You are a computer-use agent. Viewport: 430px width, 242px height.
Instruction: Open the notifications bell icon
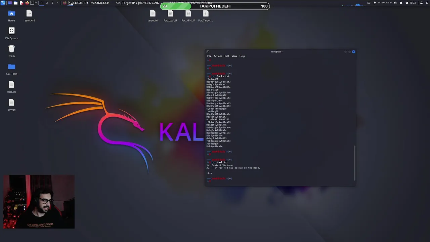point(401,3)
